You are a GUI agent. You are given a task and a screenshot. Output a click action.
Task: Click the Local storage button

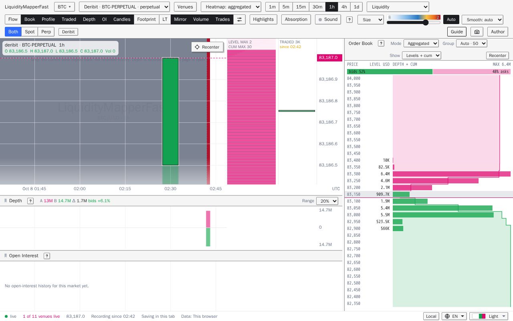pos(431,316)
